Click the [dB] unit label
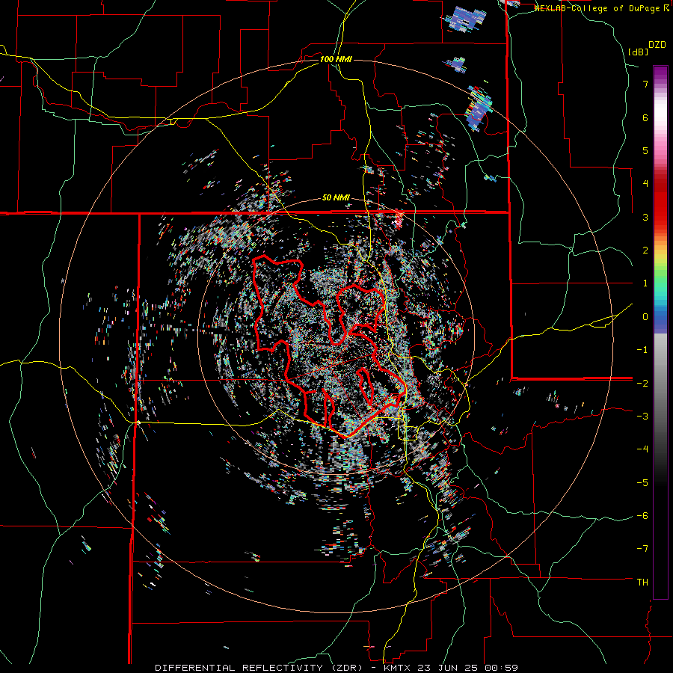Viewport: 673px width, 673px height. (x=638, y=52)
